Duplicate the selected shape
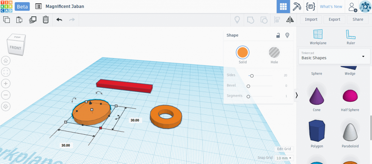372x164 pixels. (x=32, y=20)
